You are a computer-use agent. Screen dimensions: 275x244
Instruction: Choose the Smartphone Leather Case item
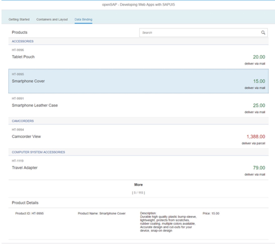coord(138,105)
